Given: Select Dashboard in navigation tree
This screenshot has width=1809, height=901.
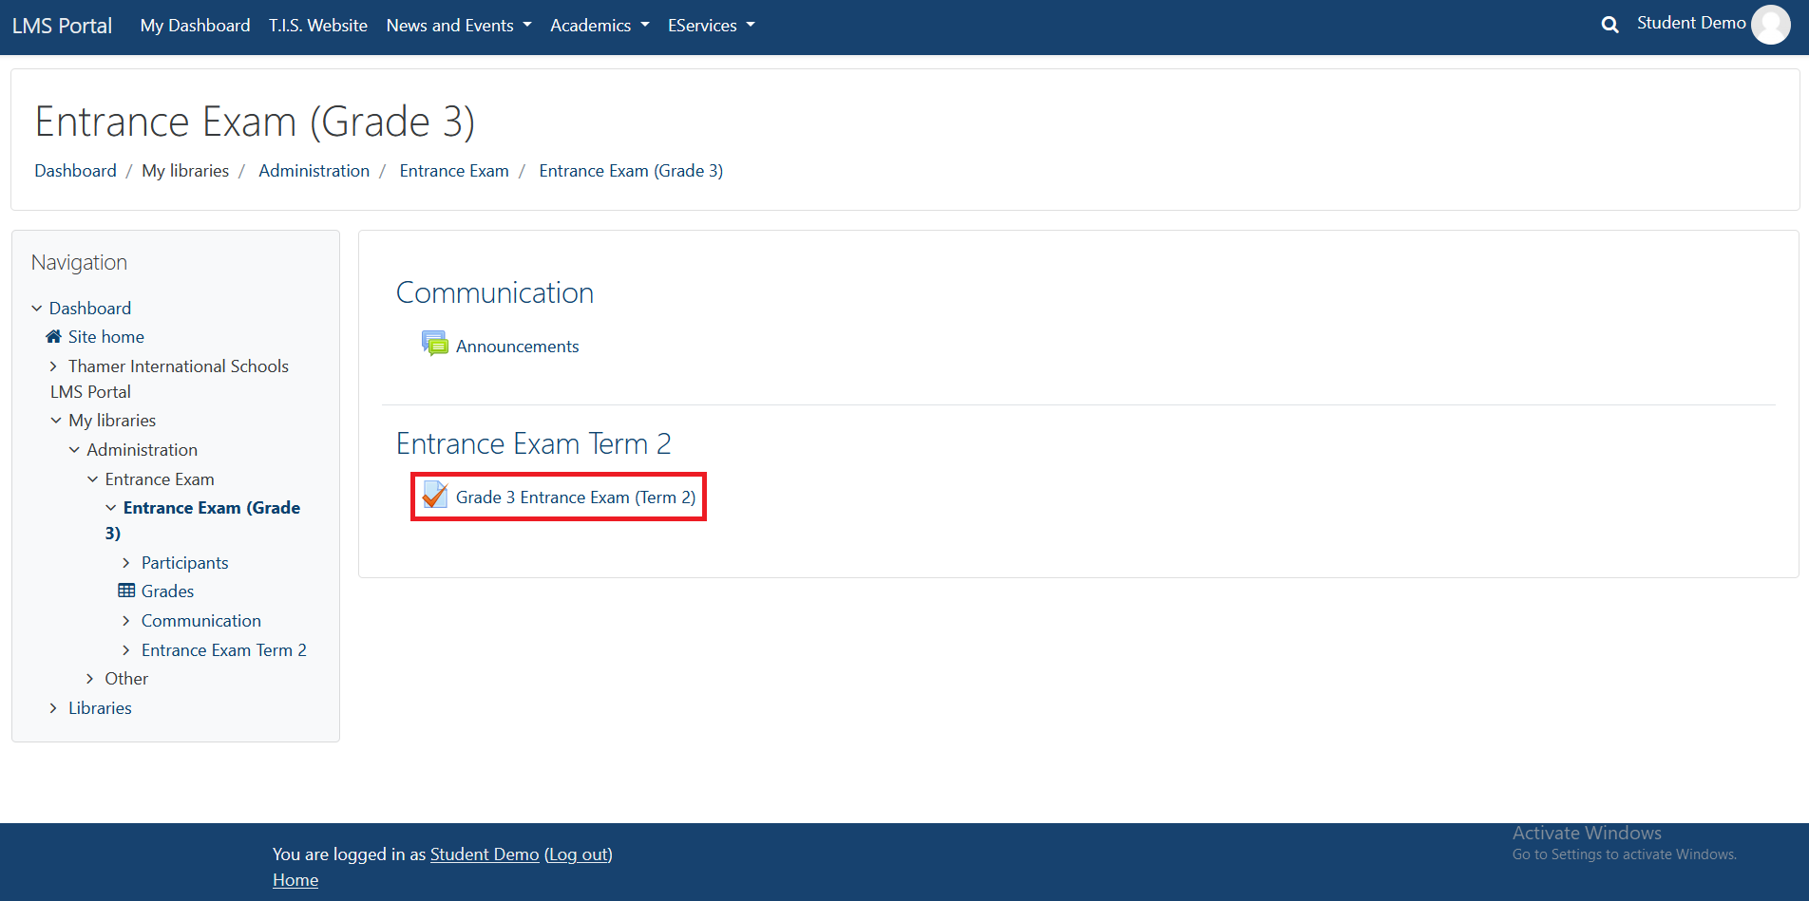Looking at the screenshot, I should (x=90, y=309).
